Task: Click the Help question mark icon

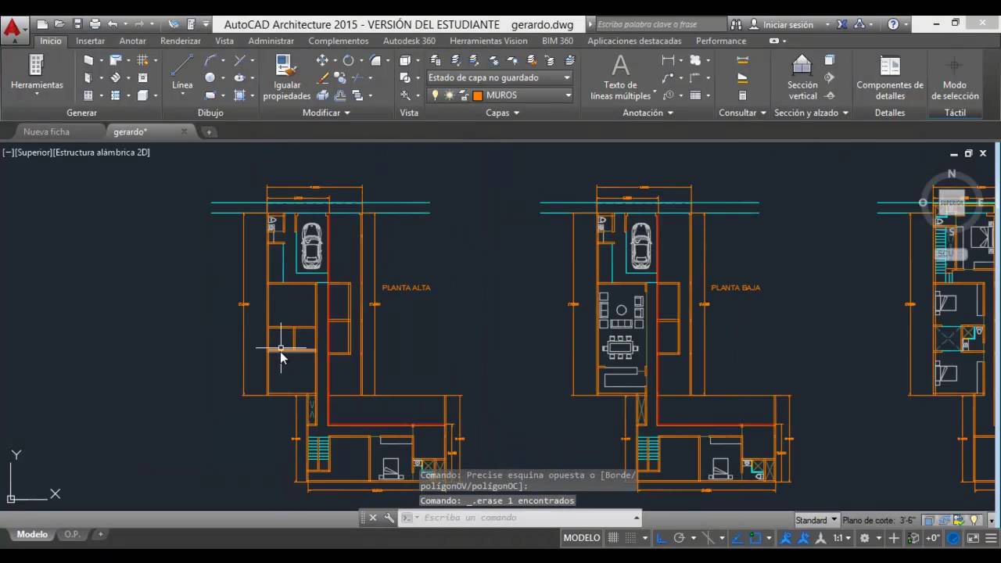Action: 894,24
